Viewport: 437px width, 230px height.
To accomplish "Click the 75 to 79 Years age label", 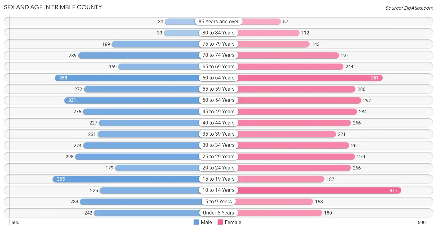I will click(x=218, y=44).
